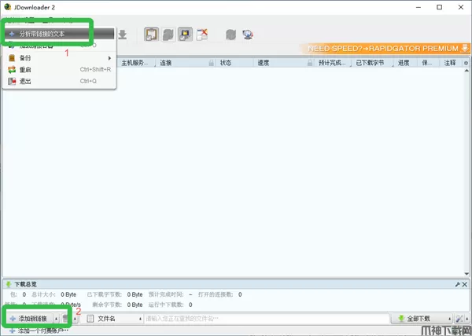Viewport: 472px width, 336px height.
Task: Open dropdown arrow beside bottom-right tools icon
Action: (x=466, y=319)
